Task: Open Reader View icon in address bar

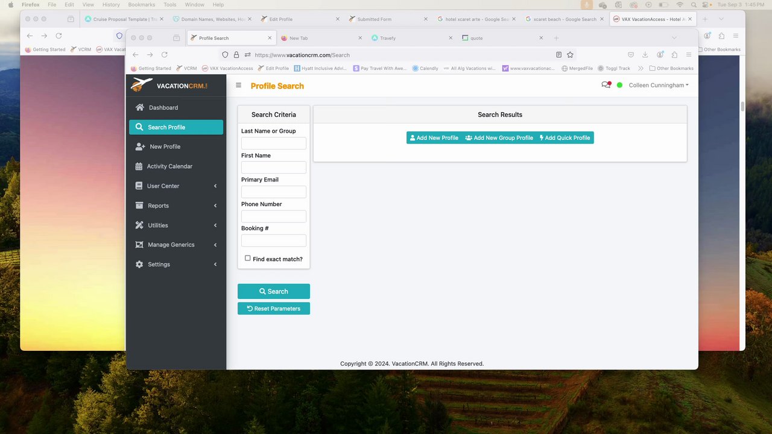Action: pyautogui.click(x=558, y=55)
